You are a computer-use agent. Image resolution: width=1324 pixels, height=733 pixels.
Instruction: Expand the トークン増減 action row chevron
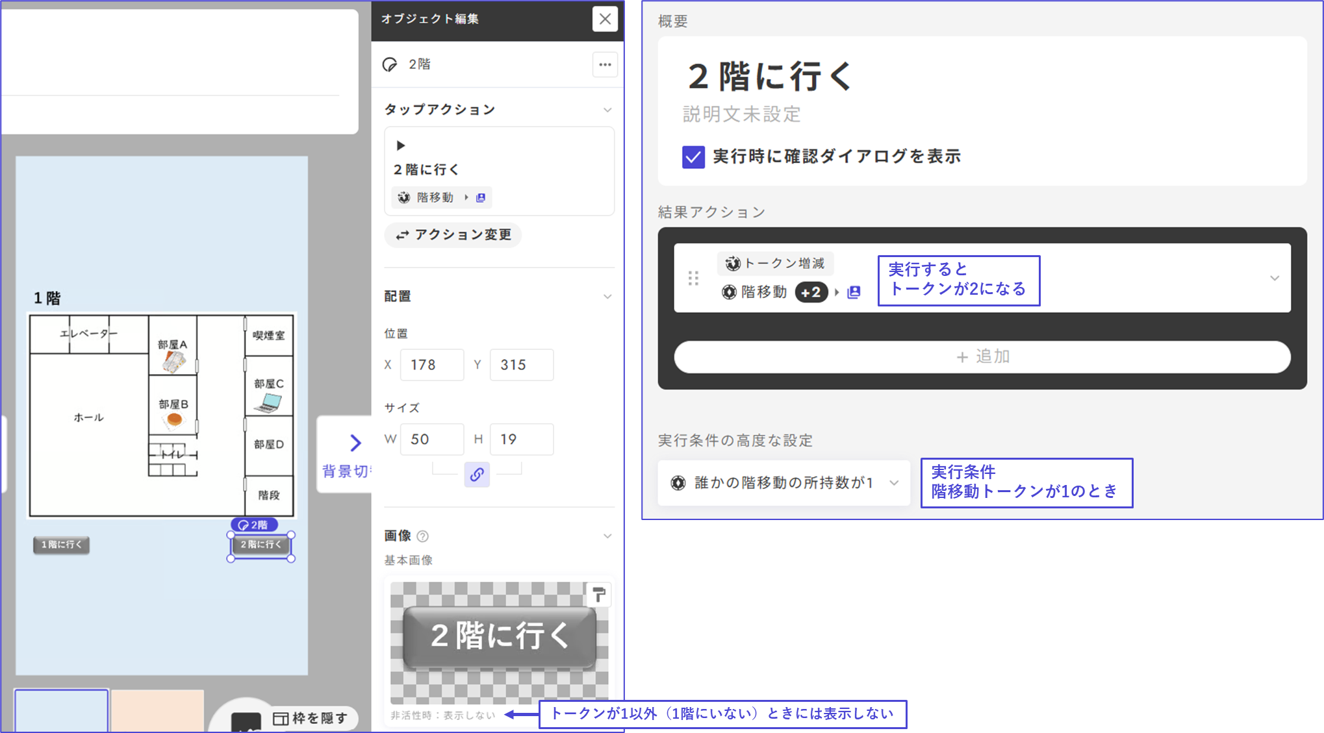(x=1274, y=278)
